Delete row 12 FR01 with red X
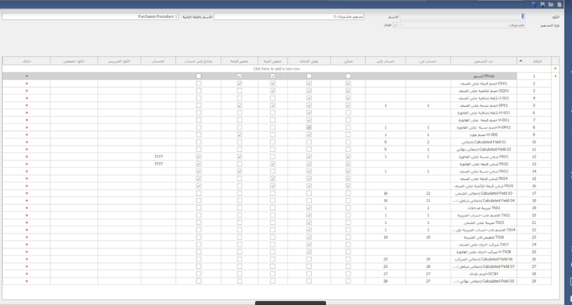 click(x=27, y=156)
